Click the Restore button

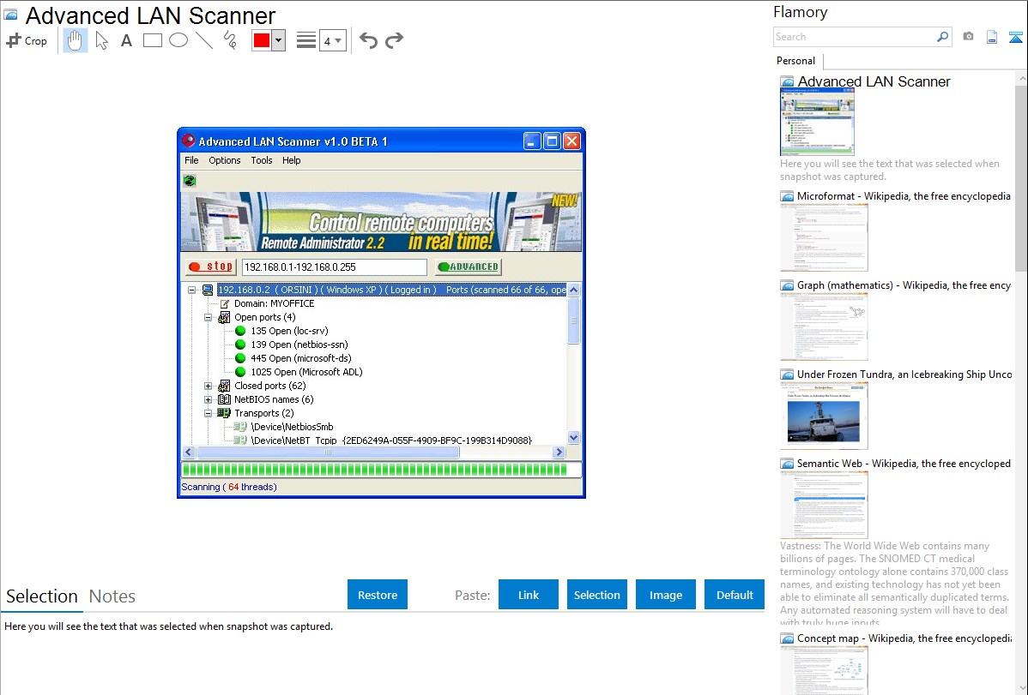tap(378, 595)
